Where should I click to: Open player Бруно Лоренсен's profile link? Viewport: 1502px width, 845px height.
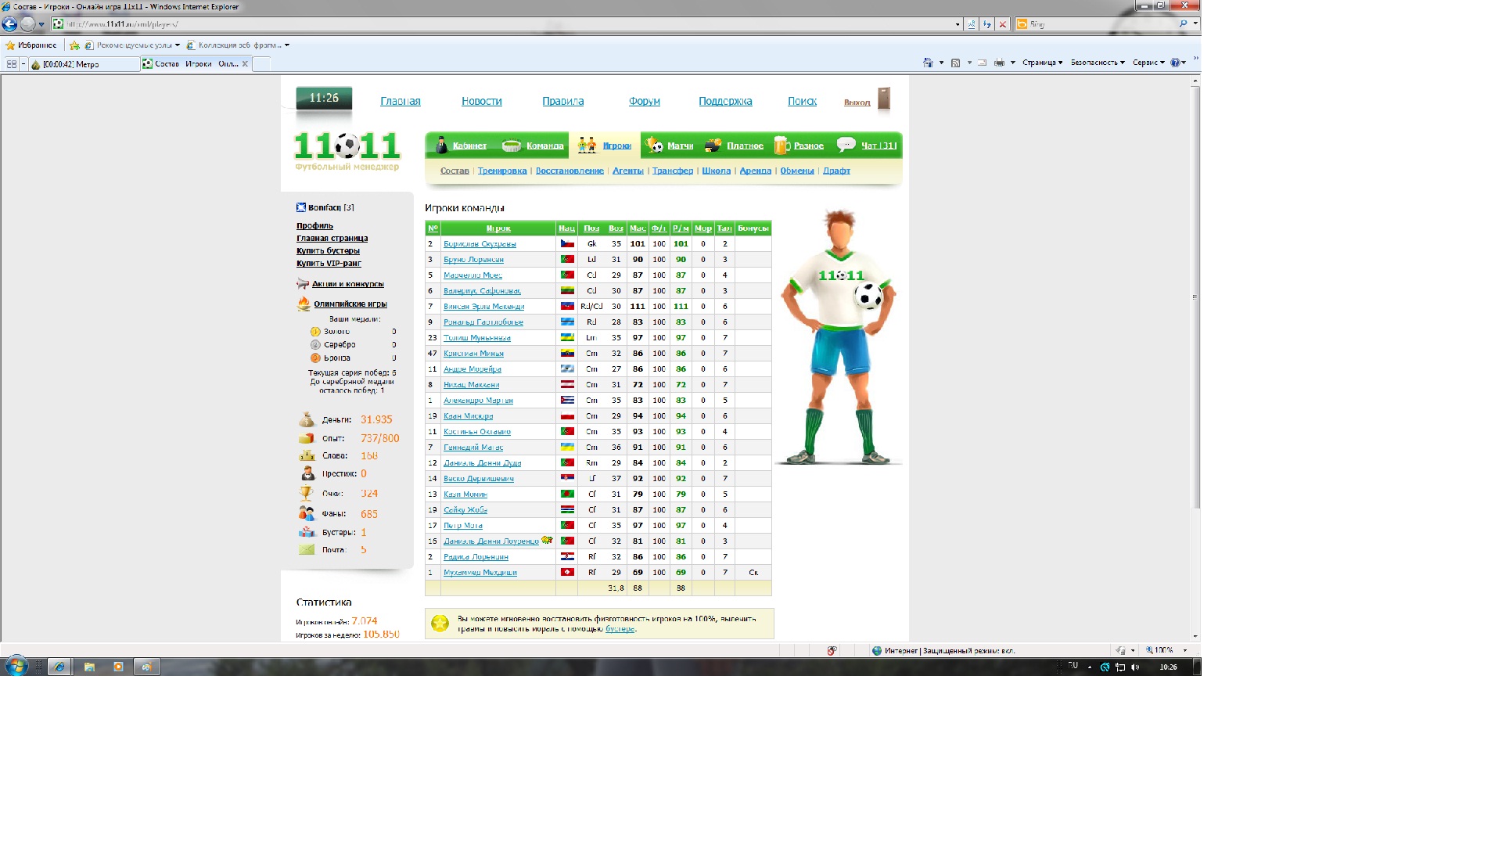click(x=473, y=260)
